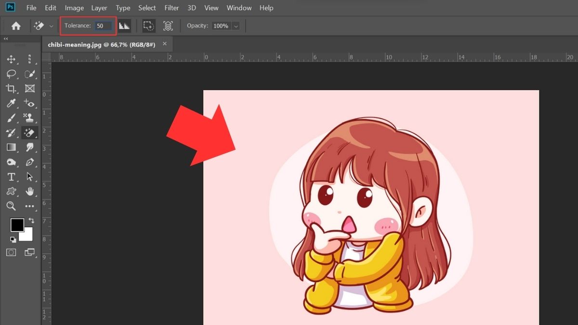Open the Type menu

[x=123, y=8]
